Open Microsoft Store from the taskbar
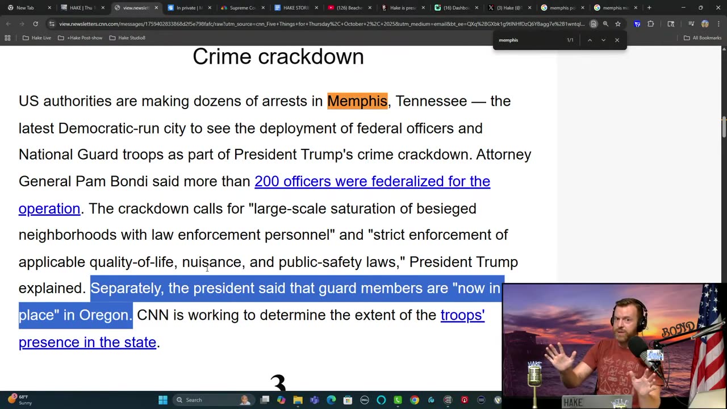727x409 pixels. coord(348,400)
